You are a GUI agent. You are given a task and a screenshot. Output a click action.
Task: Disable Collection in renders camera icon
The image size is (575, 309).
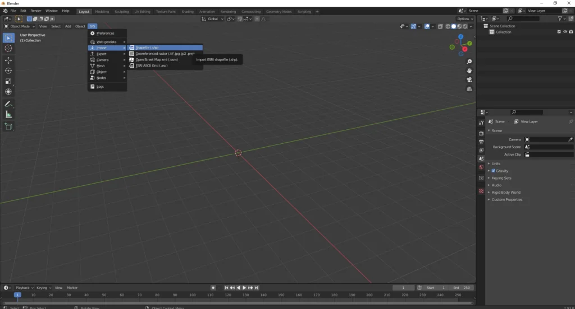tap(571, 32)
